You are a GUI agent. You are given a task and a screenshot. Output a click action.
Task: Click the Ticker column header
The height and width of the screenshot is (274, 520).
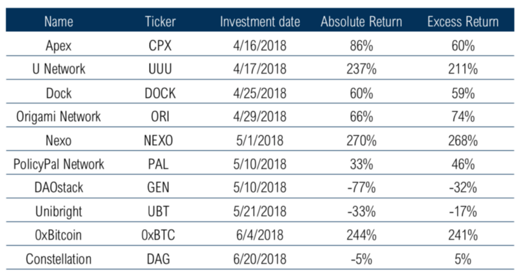[x=160, y=22]
